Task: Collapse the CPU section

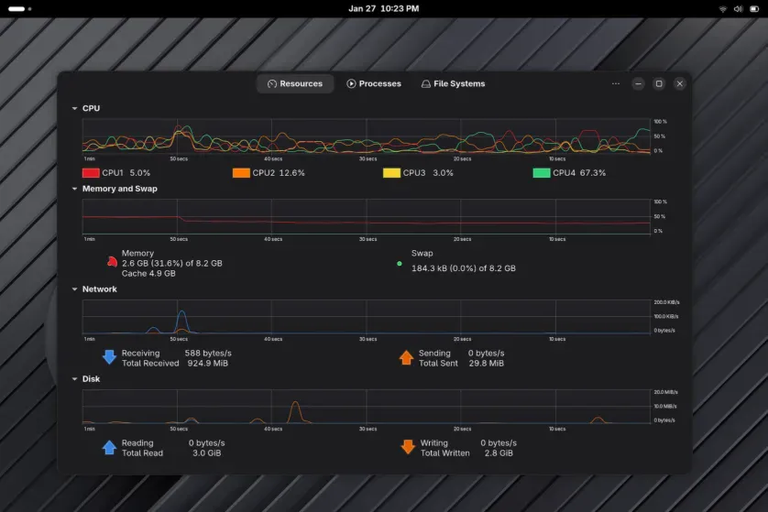Action: pyautogui.click(x=75, y=108)
